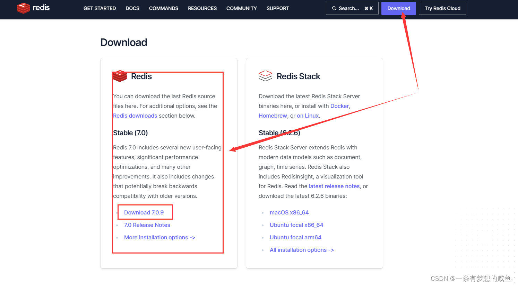Click the Redis cube icon in card

pyautogui.click(x=120, y=76)
